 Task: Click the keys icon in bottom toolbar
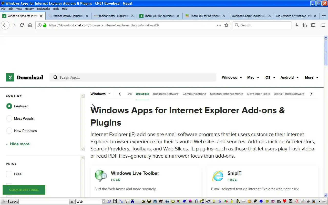pos(238,201)
